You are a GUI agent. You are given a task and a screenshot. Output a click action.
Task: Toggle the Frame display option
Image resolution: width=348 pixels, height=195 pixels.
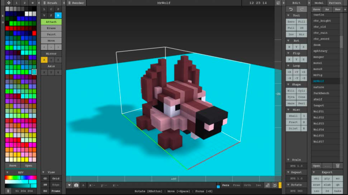click(56, 191)
